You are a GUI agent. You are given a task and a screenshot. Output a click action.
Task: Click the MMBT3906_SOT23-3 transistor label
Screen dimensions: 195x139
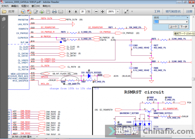[x=163, y=113]
